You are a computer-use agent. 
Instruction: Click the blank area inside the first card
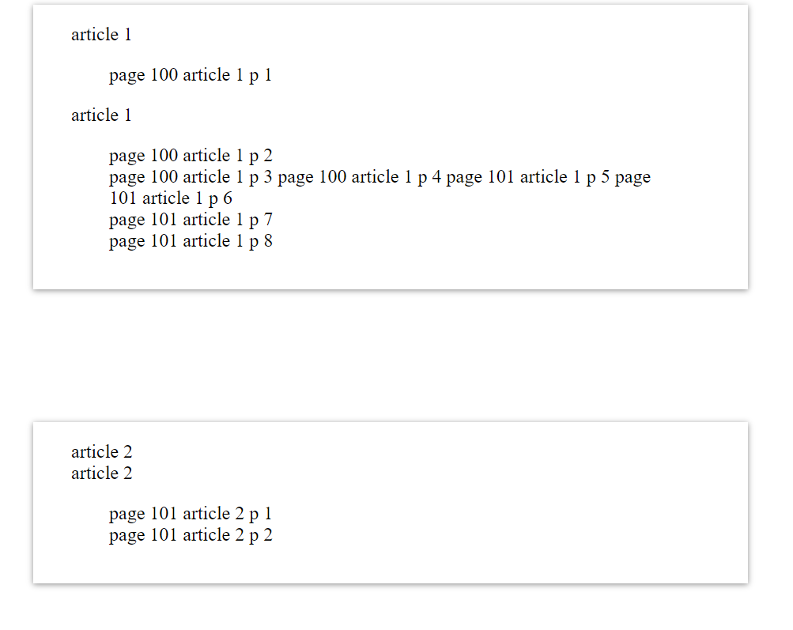[x=506, y=91]
